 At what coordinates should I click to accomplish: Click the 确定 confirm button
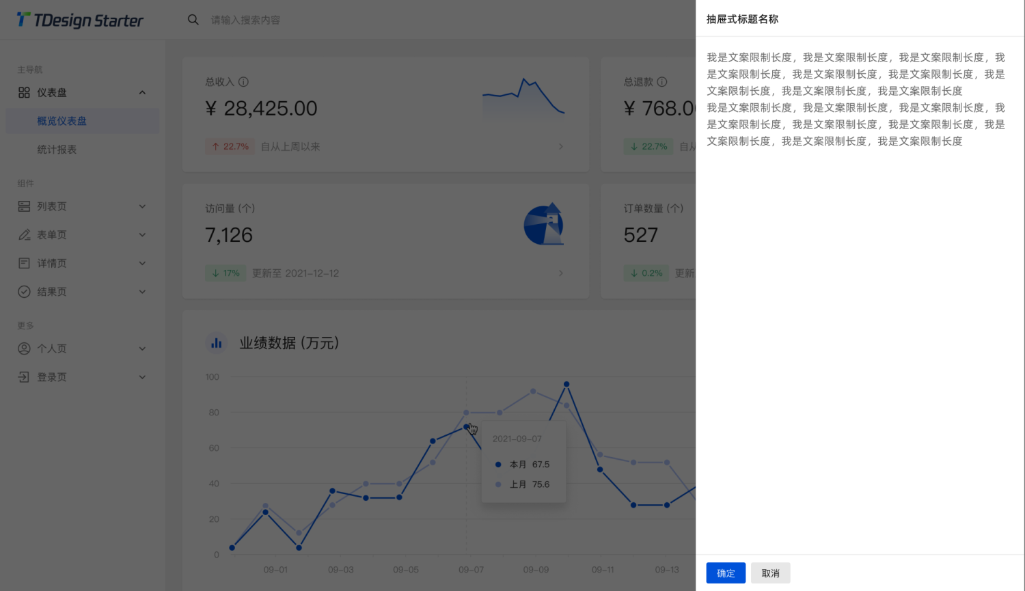(726, 573)
